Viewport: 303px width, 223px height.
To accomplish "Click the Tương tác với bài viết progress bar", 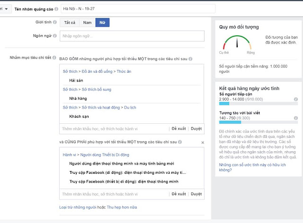I will click(x=258, y=122).
